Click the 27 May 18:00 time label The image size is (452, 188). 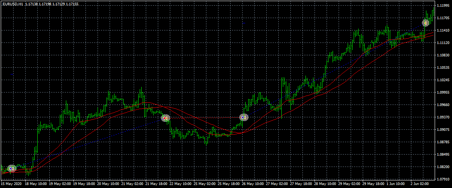pos(301,184)
